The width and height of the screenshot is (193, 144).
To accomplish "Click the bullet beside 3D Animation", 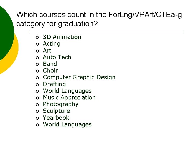I will click(x=37, y=37).
